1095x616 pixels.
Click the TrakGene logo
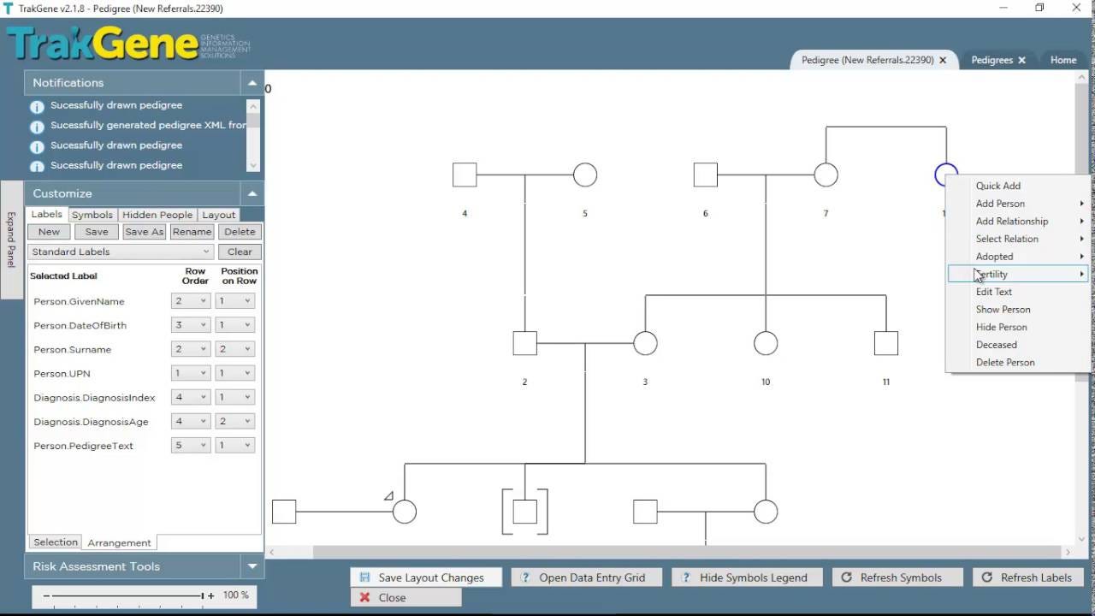point(128,43)
